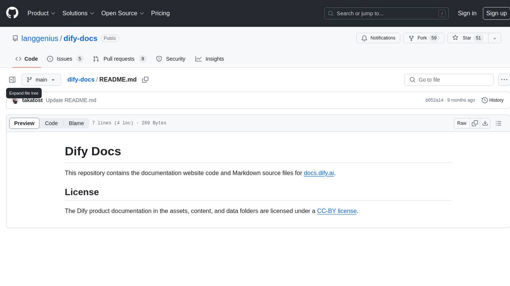Click the star count 51
Image resolution: width=510 pixels, height=286 pixels.
coord(478,38)
